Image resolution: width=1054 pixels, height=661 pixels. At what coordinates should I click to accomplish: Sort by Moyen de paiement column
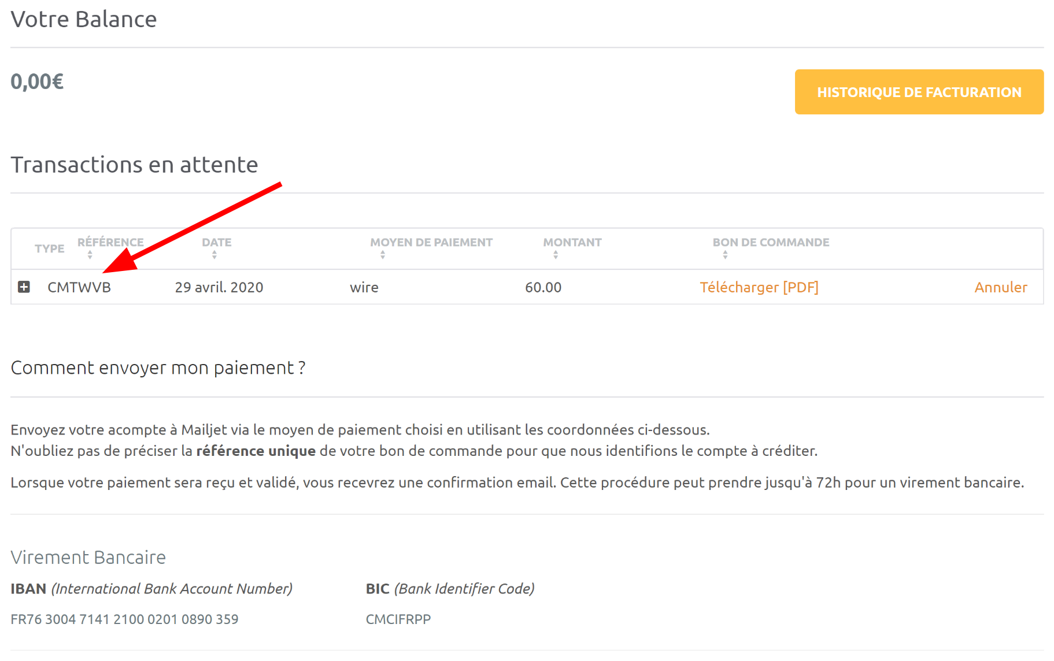(431, 247)
